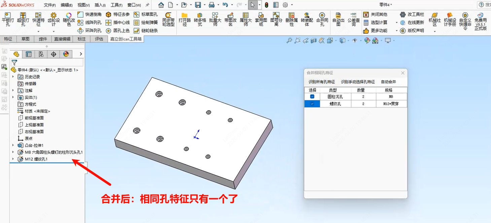Click the 合并同孔 merge holes tool

click(x=322, y=20)
